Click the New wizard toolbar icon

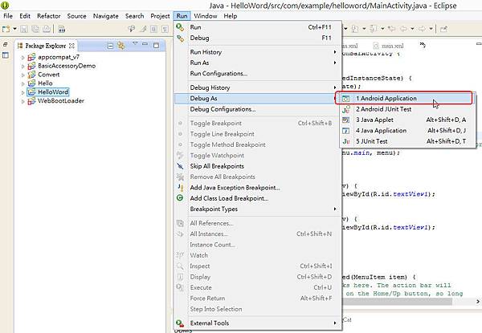(x=6, y=29)
